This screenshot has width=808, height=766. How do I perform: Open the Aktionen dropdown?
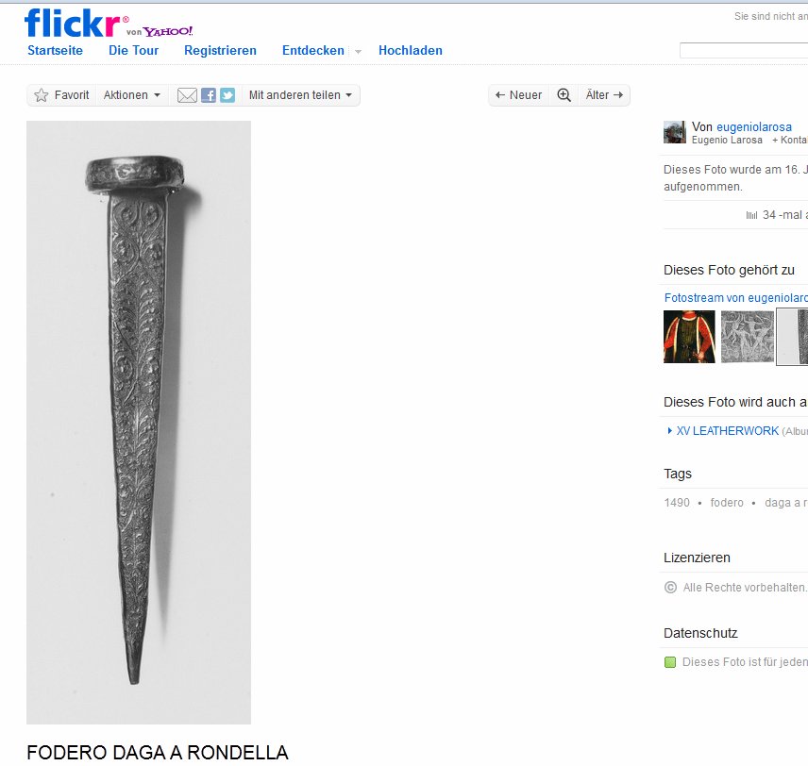pyautogui.click(x=132, y=95)
